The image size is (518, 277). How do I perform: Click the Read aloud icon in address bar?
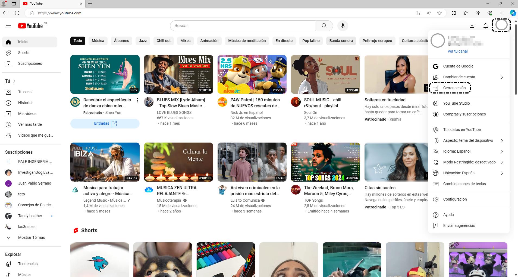coord(429,13)
